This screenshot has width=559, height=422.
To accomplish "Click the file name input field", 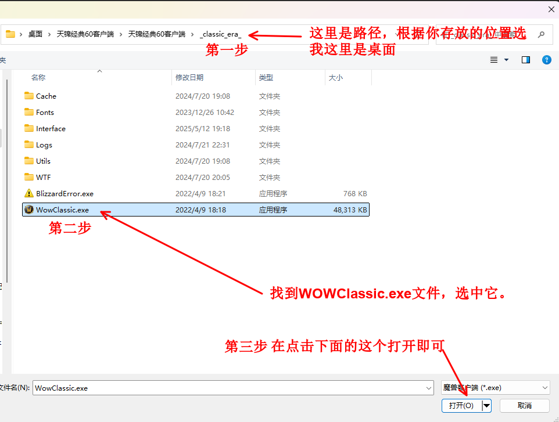I will tap(227, 388).
